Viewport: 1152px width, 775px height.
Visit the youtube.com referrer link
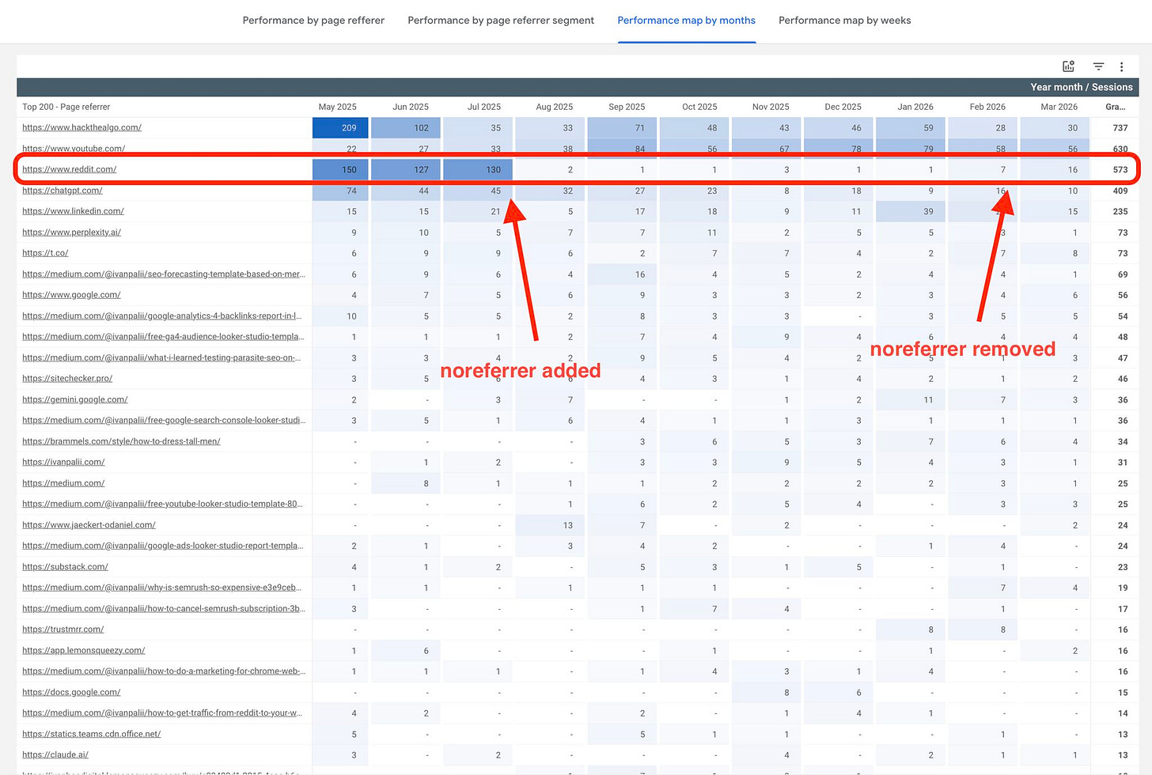coord(75,149)
